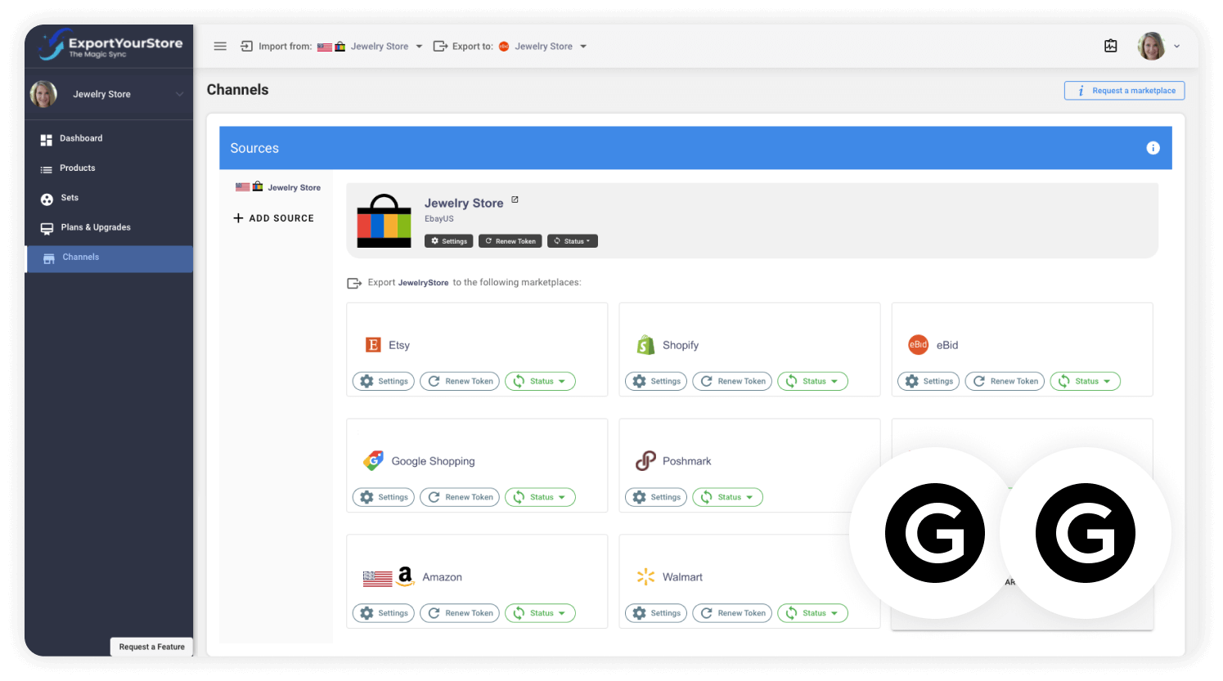This screenshot has width=1223, height=681.
Task: Expand eBid Status dropdown
Action: 1085,381
